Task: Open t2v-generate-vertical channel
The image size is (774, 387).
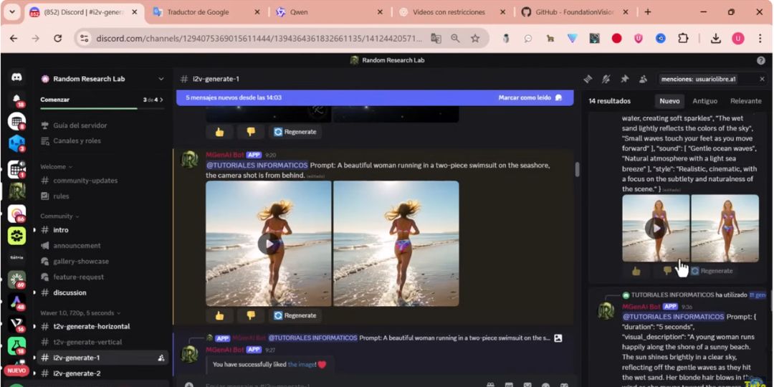Action: (x=87, y=342)
